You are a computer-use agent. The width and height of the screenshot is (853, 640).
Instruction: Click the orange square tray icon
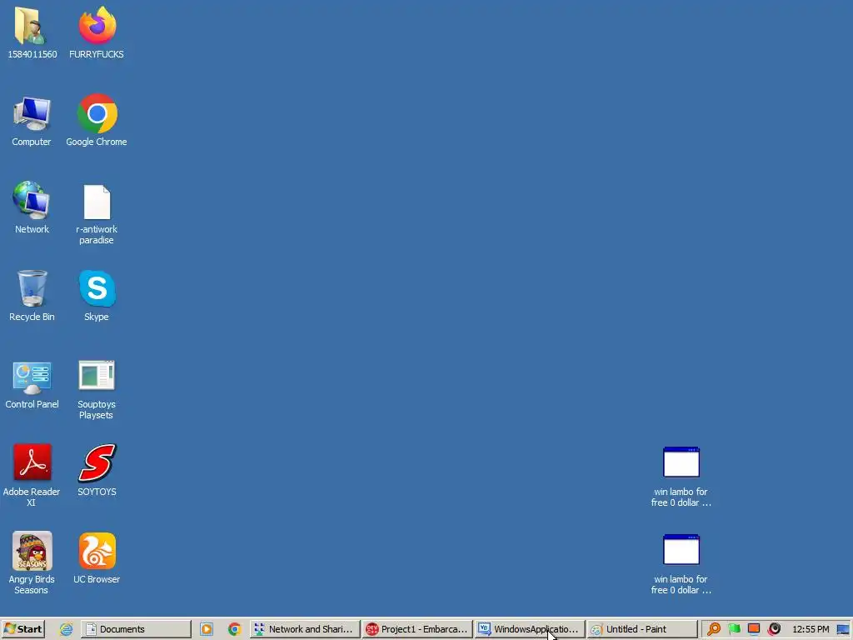(753, 629)
